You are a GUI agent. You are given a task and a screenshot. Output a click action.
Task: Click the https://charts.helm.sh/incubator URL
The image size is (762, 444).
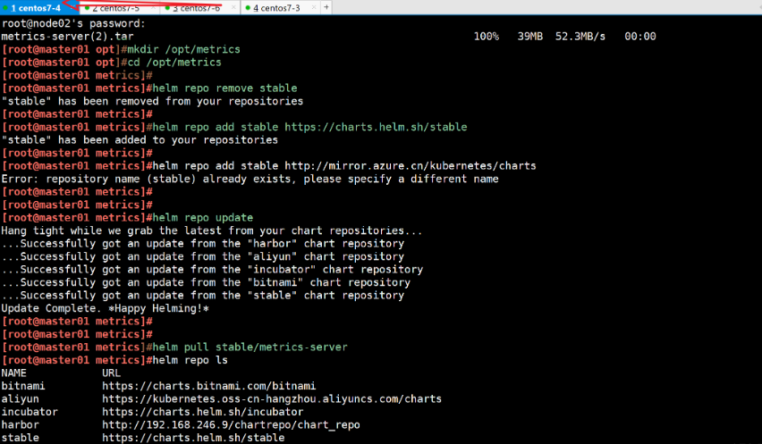203,412
